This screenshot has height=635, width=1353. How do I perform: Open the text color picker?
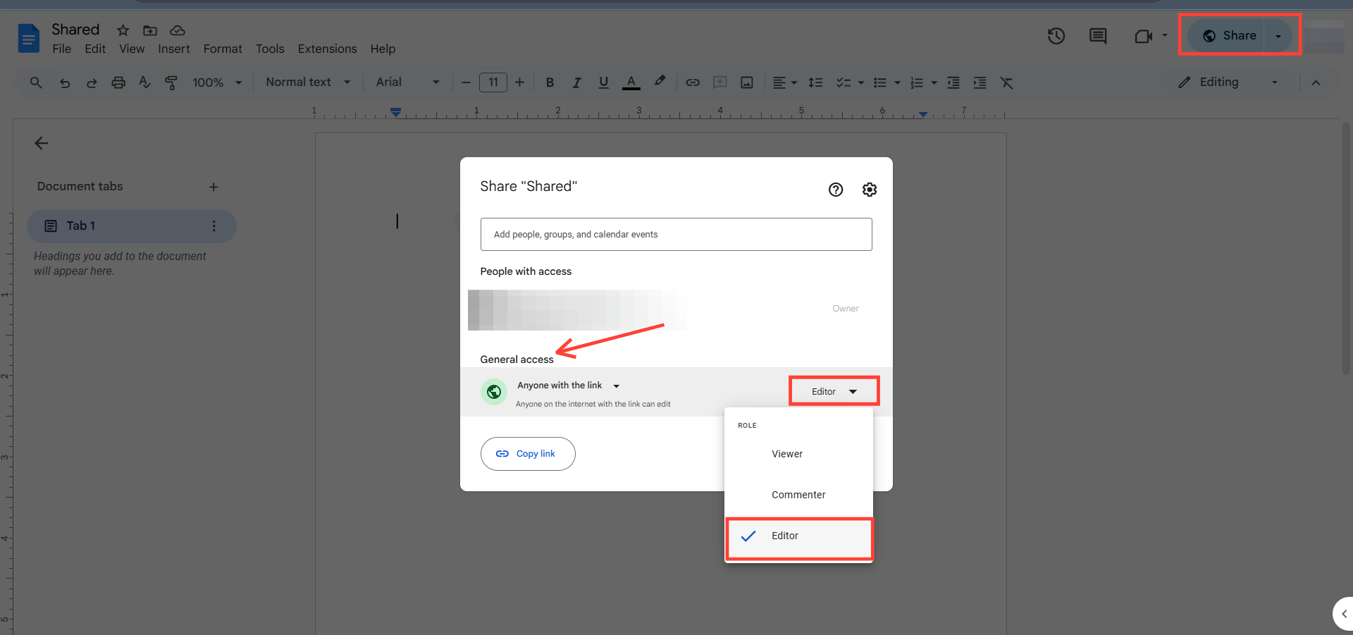631,82
